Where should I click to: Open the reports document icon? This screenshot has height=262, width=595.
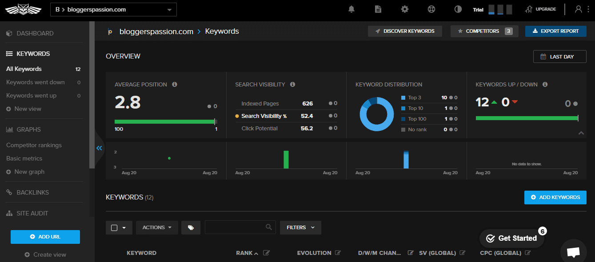tap(378, 9)
